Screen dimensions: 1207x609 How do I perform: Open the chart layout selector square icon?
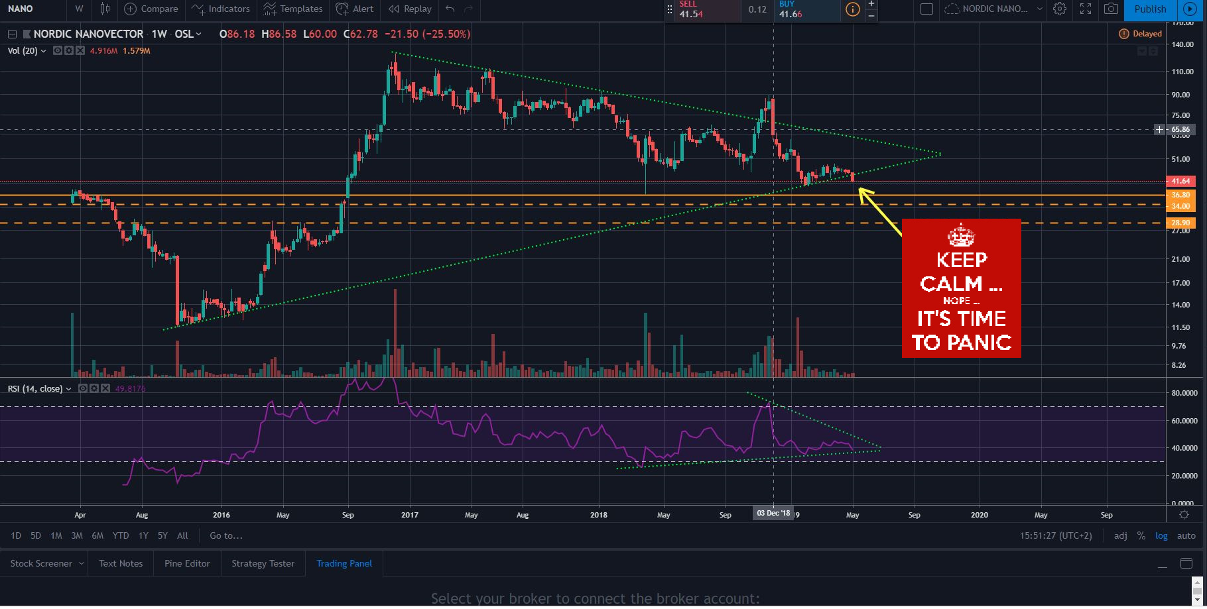(926, 9)
